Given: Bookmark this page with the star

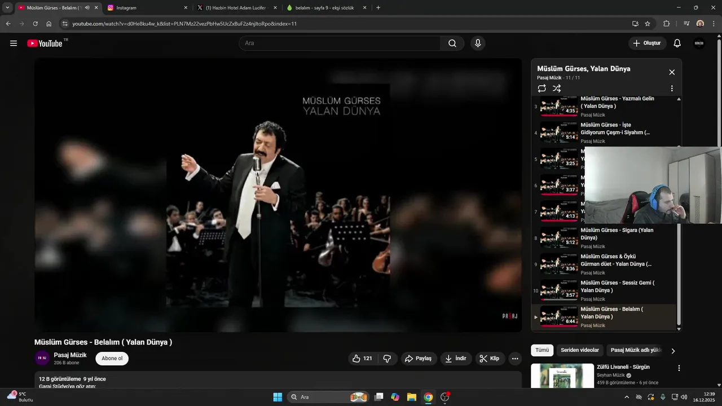Looking at the screenshot, I should [x=648, y=24].
